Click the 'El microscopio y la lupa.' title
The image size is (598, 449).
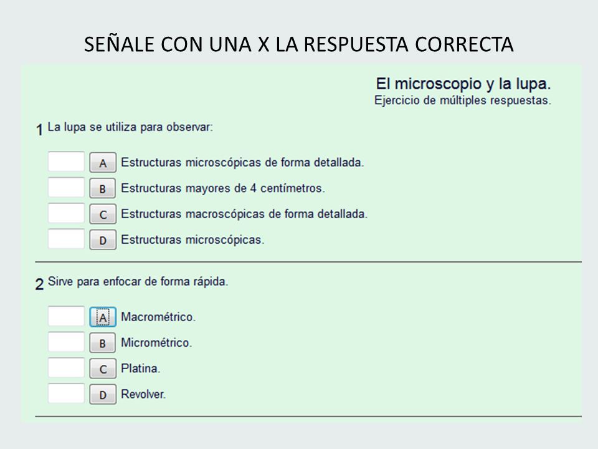463,84
